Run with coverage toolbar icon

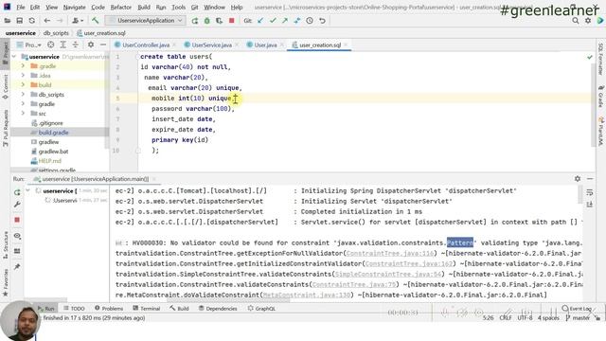click(219, 21)
